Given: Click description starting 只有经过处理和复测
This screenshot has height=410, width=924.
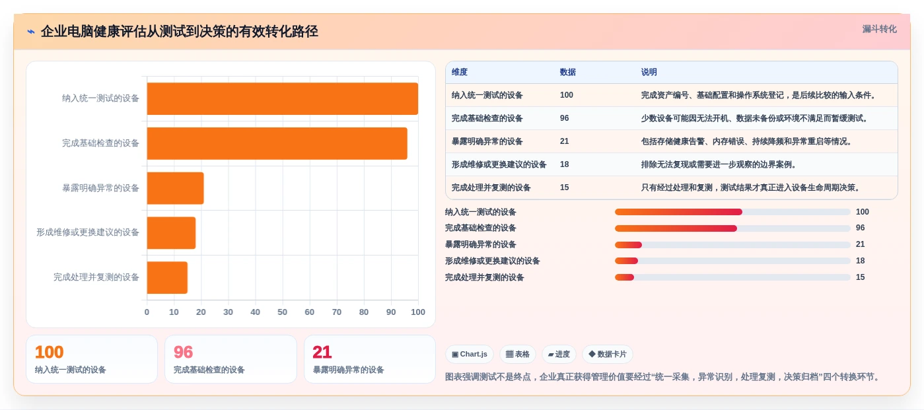Looking at the screenshot, I should [x=752, y=188].
